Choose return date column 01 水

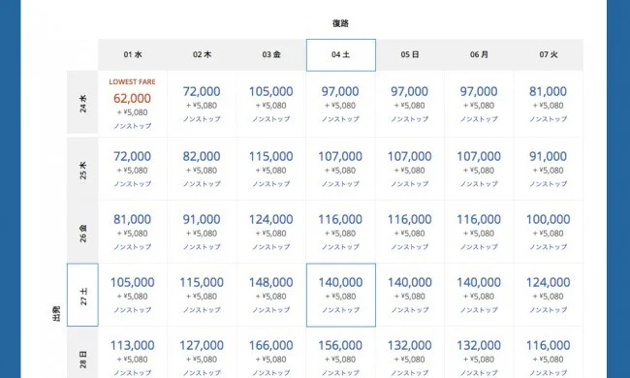pos(133,54)
